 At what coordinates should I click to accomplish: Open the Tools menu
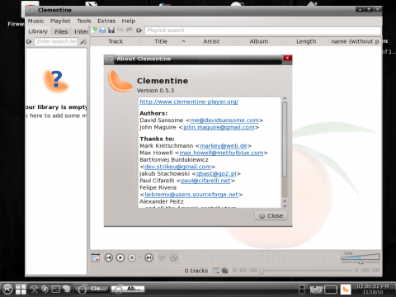coord(84,21)
